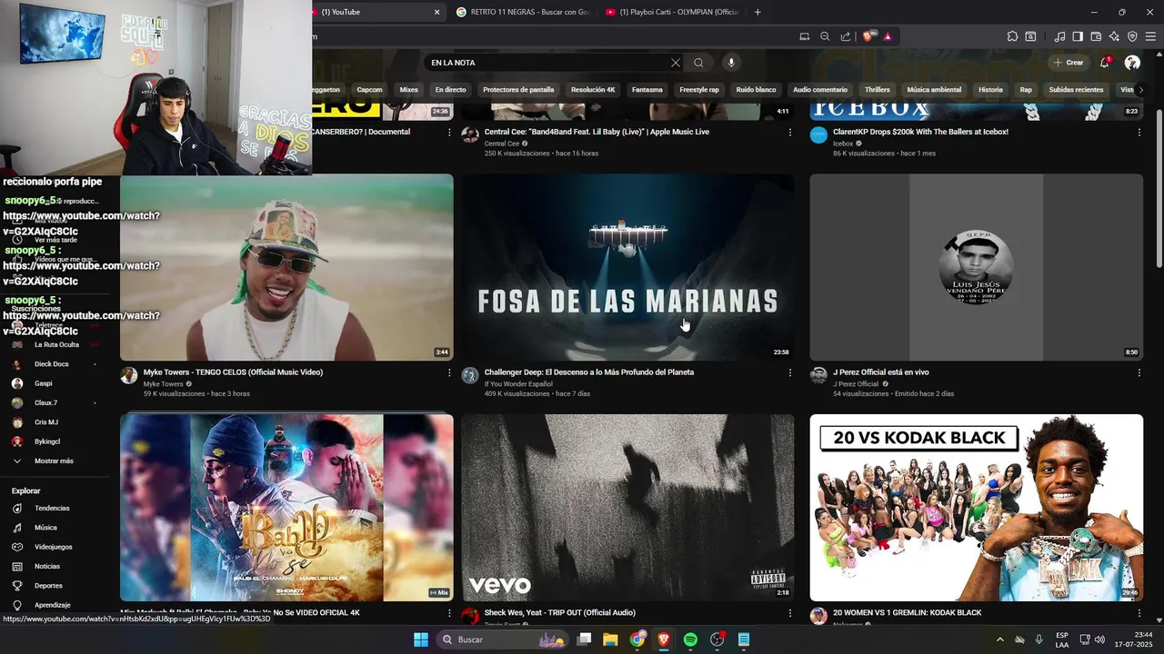
Task: Open options menu for J Perez Official video
Action: [1139, 372]
